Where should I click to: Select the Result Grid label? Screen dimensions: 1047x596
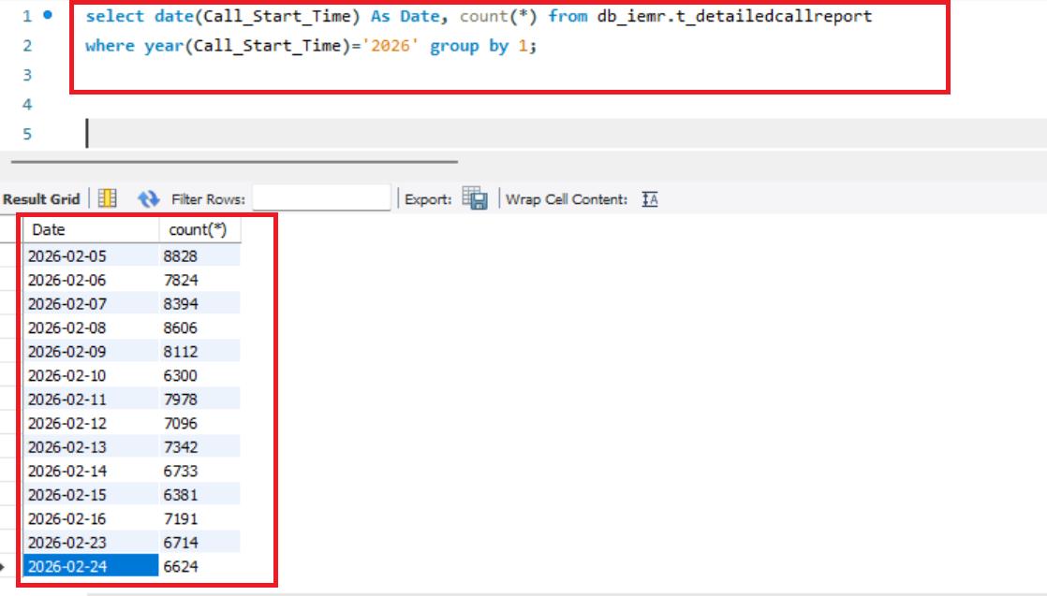pos(42,198)
